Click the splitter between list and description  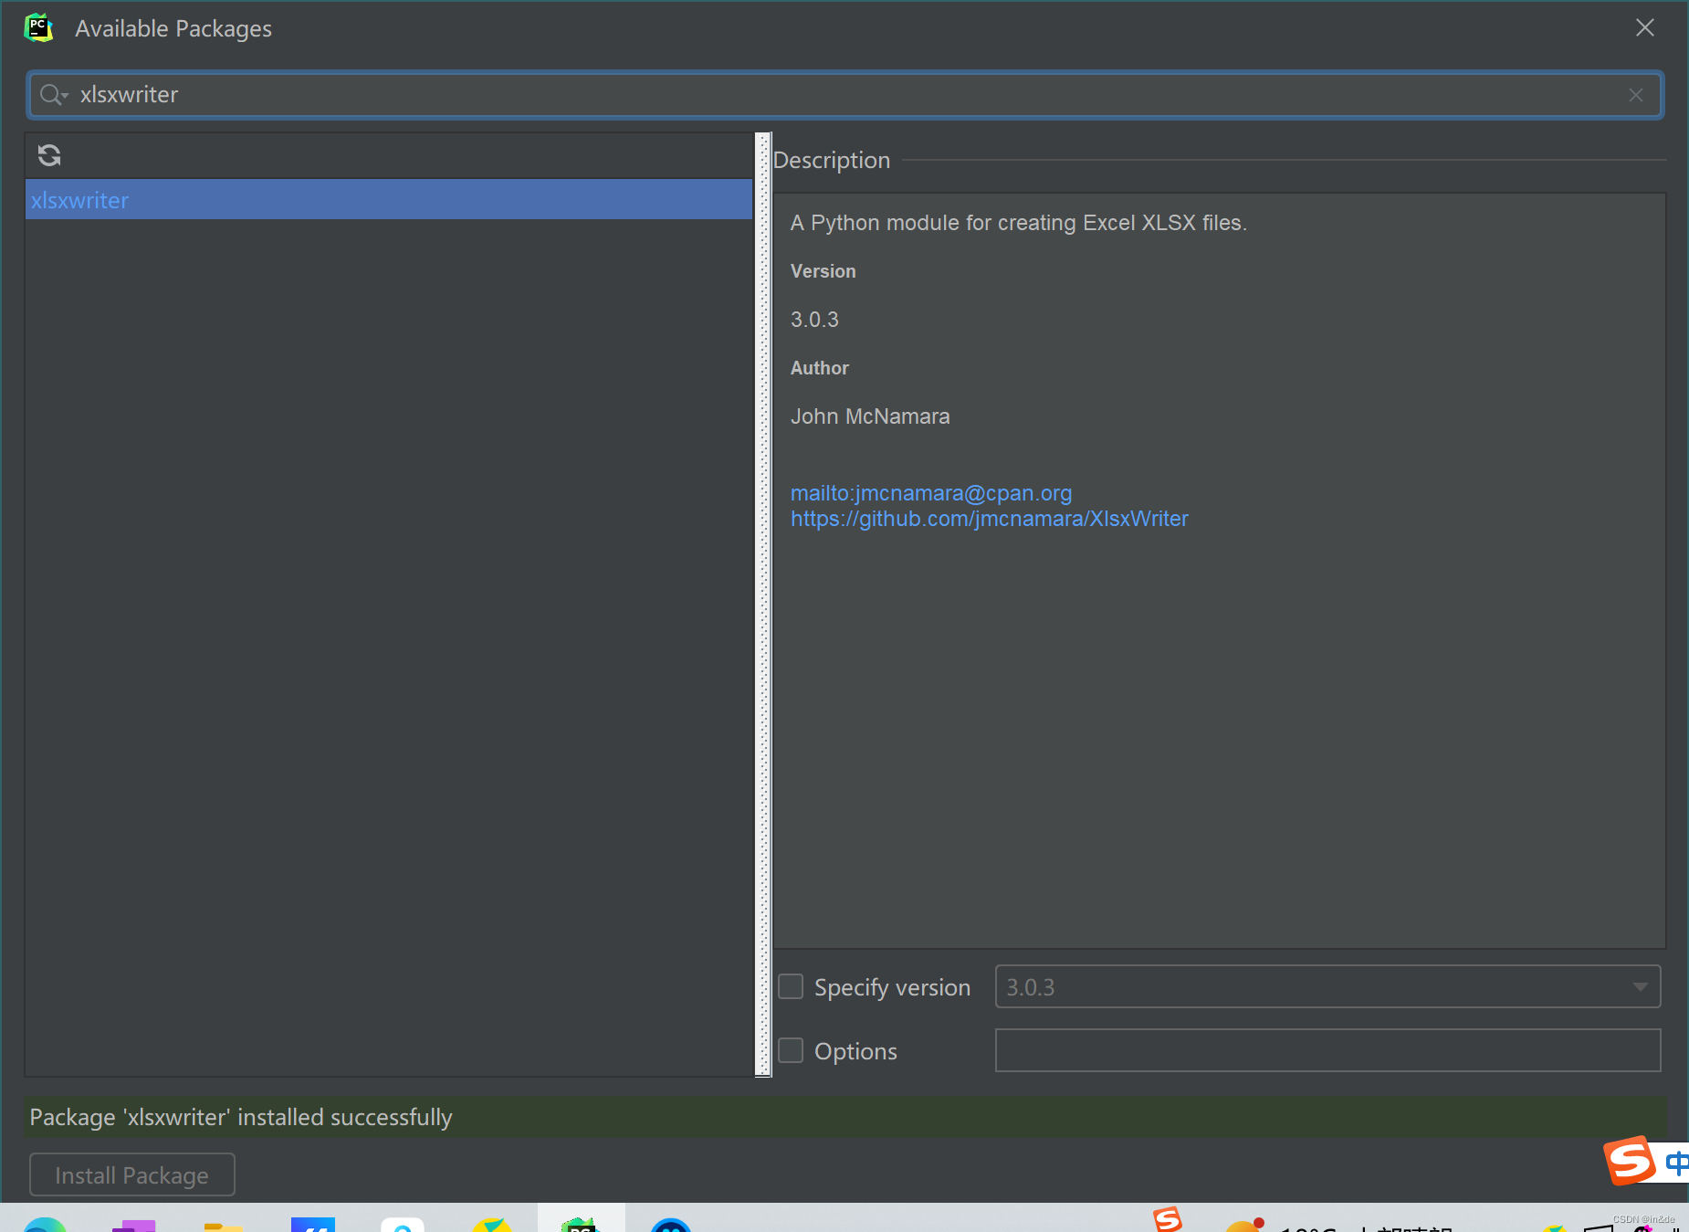[x=763, y=605]
